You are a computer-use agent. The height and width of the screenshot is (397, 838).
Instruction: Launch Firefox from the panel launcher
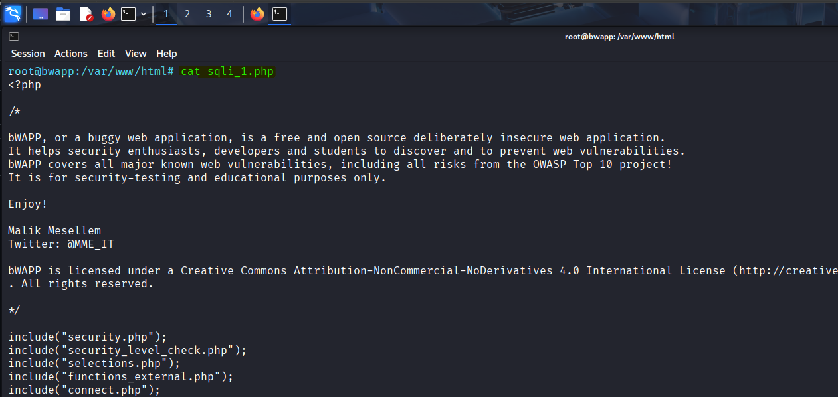point(108,14)
